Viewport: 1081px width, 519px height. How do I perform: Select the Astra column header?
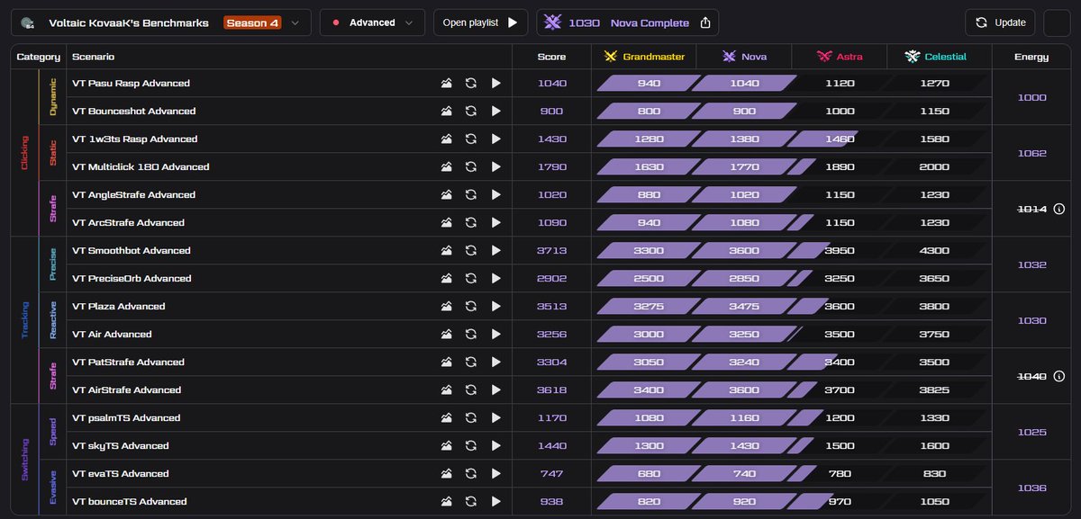pyautogui.click(x=840, y=57)
